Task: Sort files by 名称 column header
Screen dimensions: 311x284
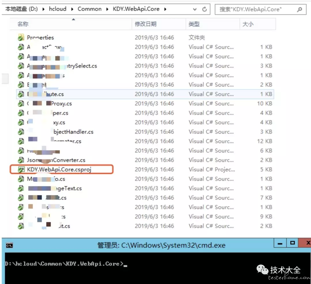Action: [23, 24]
